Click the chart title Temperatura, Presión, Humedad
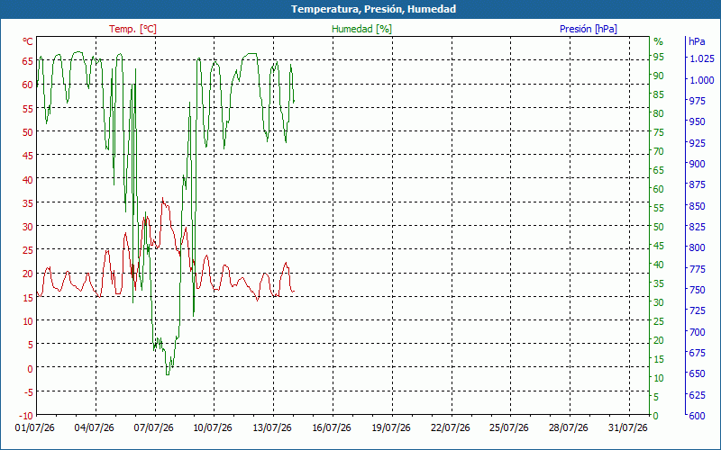The height and width of the screenshot is (450, 721). pos(373,9)
